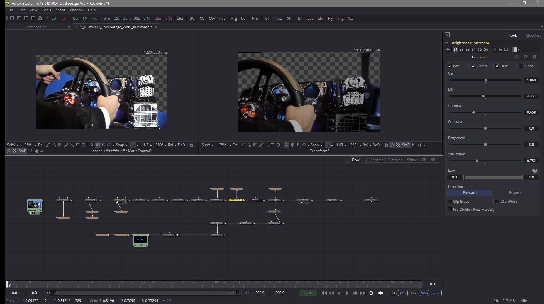Open the Script menu
Viewport: 544px width, 304px height.
click(x=60, y=10)
